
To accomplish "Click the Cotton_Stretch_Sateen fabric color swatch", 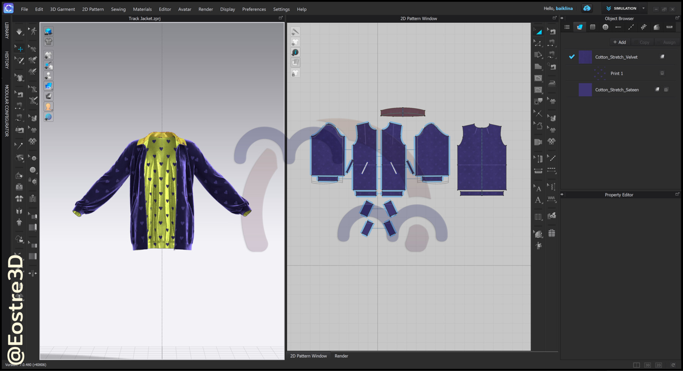I will (x=585, y=90).
